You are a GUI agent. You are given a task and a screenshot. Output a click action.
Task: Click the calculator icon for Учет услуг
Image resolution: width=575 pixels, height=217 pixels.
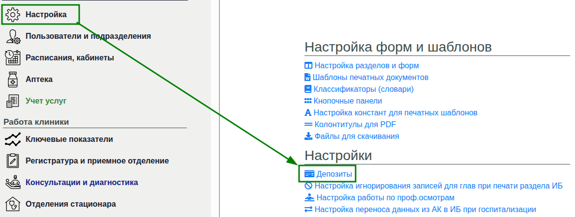[x=12, y=101]
